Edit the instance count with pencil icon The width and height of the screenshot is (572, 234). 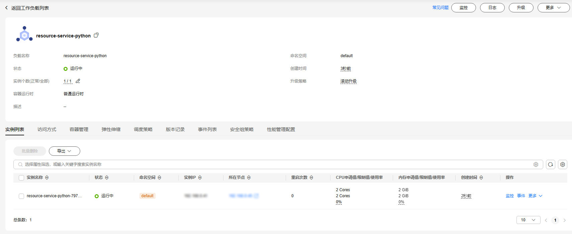78,81
